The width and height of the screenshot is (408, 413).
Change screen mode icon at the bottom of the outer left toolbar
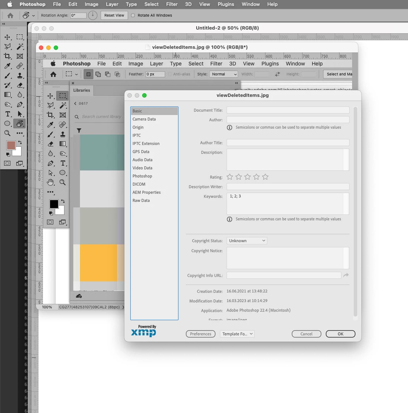[x=20, y=163]
